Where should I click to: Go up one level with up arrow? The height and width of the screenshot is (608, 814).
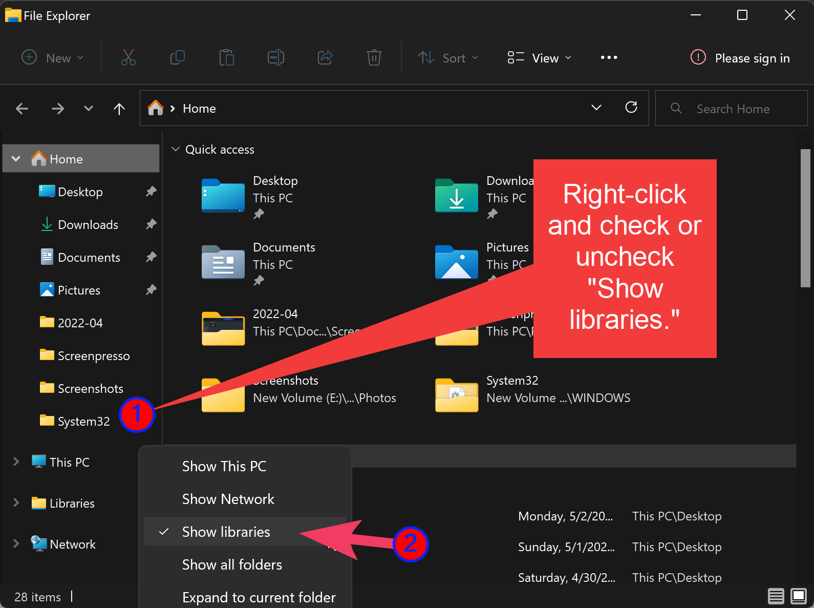tap(119, 109)
